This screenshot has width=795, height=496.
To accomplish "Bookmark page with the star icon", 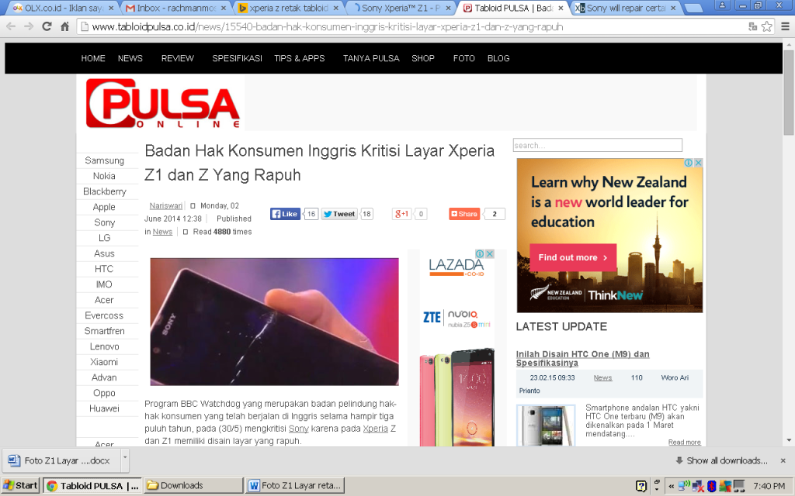I will click(766, 26).
